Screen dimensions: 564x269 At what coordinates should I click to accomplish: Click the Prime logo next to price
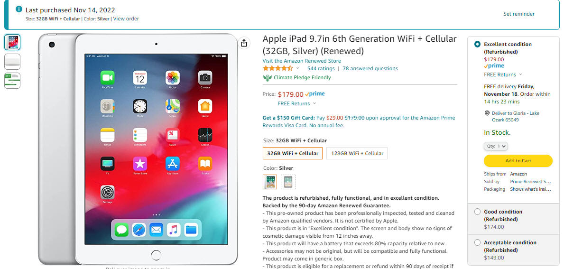[x=315, y=94]
